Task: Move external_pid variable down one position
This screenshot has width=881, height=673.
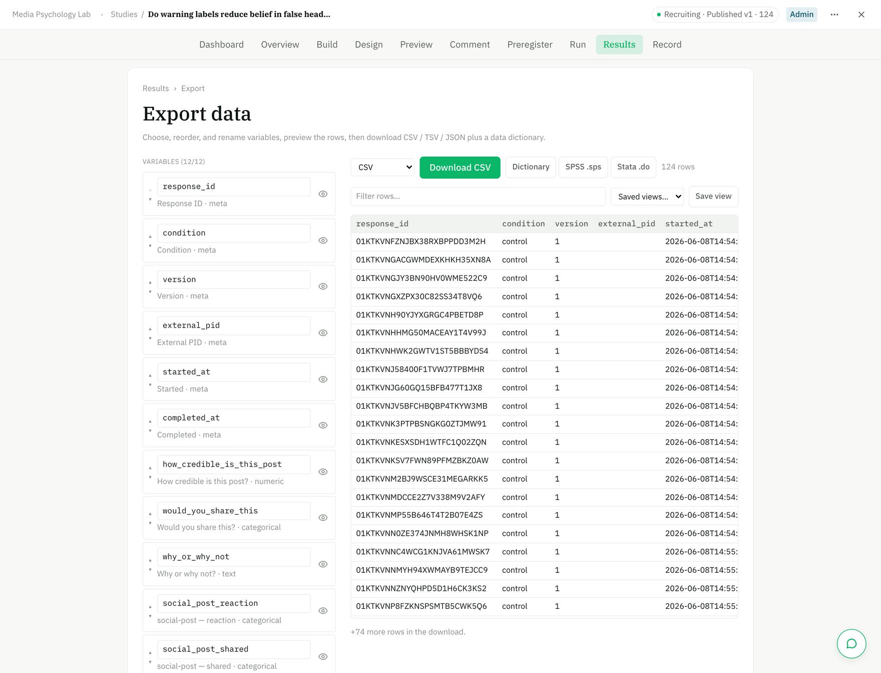Action: pos(150,339)
